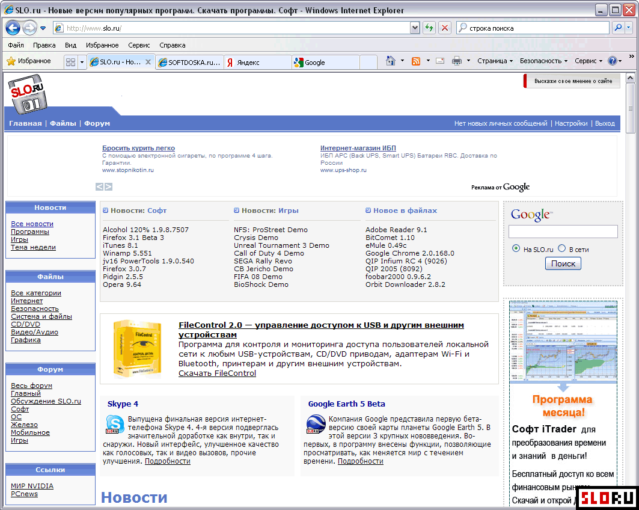
Task: Open the search provider dropdown arrow
Action: coord(628,28)
